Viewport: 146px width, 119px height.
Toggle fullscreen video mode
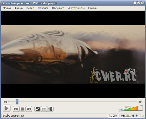pos(38,109)
